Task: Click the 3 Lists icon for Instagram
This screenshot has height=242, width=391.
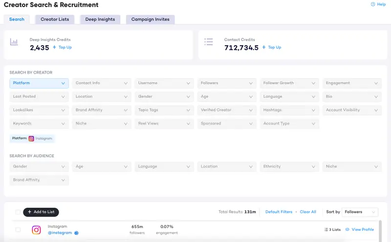Action: 326,229
